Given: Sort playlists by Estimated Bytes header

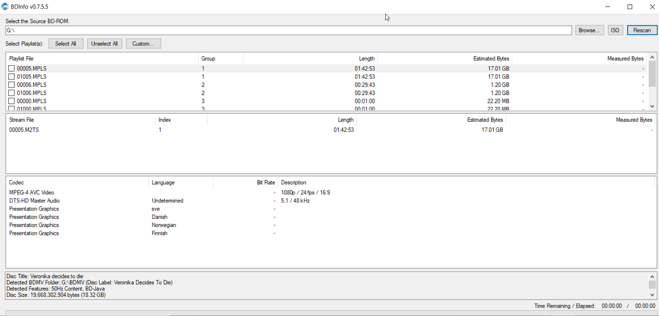Looking at the screenshot, I should click(445, 59).
